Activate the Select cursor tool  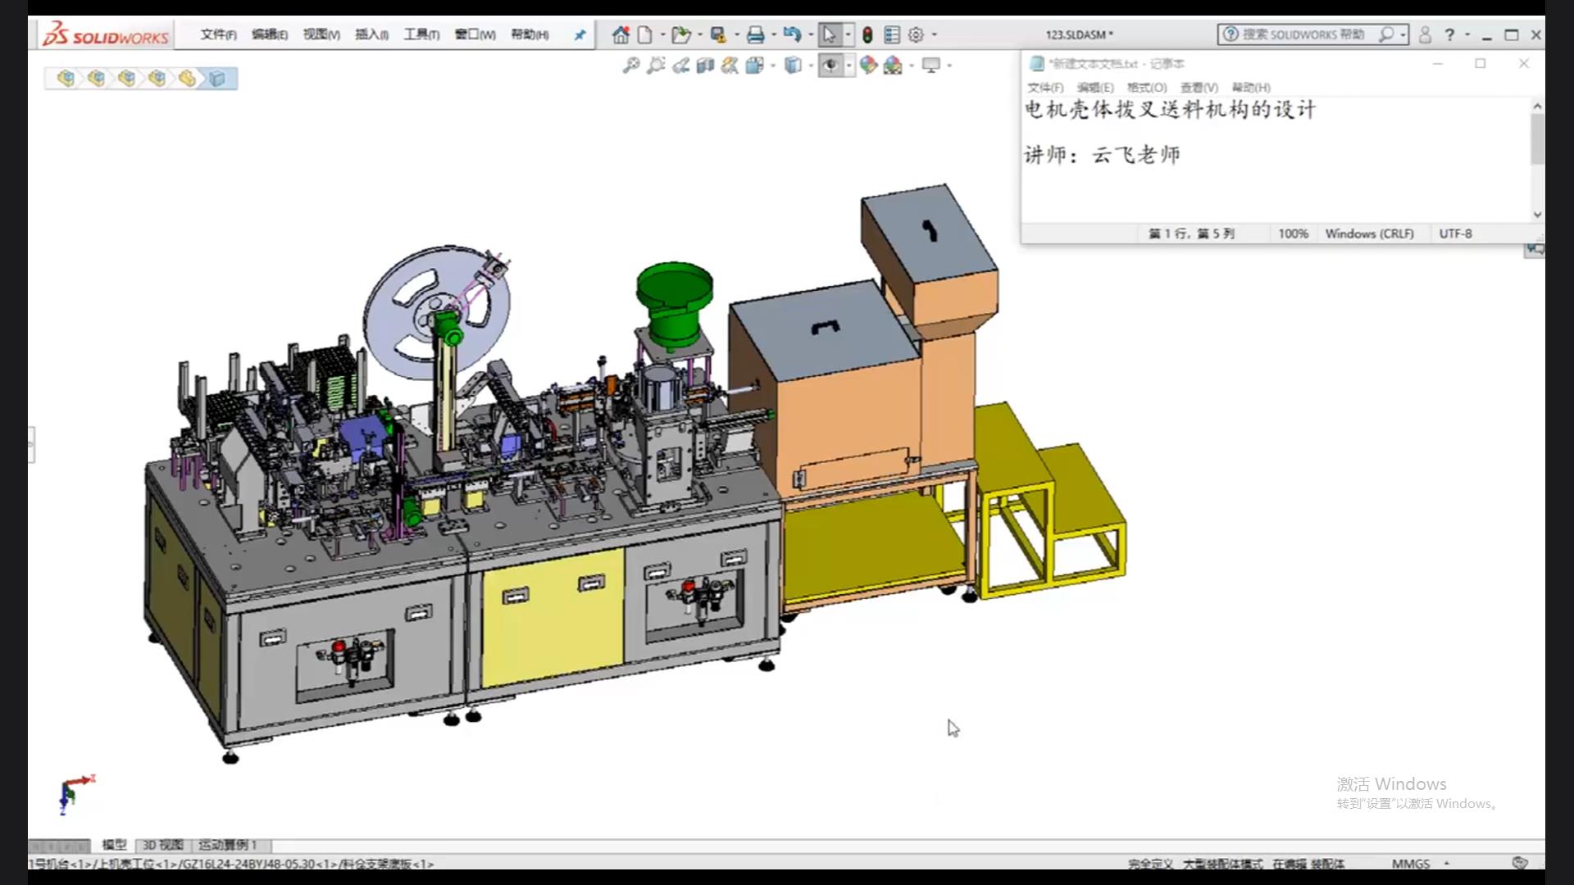tap(830, 34)
